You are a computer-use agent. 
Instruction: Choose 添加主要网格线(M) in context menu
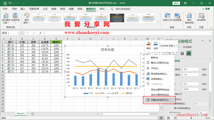tap(159, 89)
